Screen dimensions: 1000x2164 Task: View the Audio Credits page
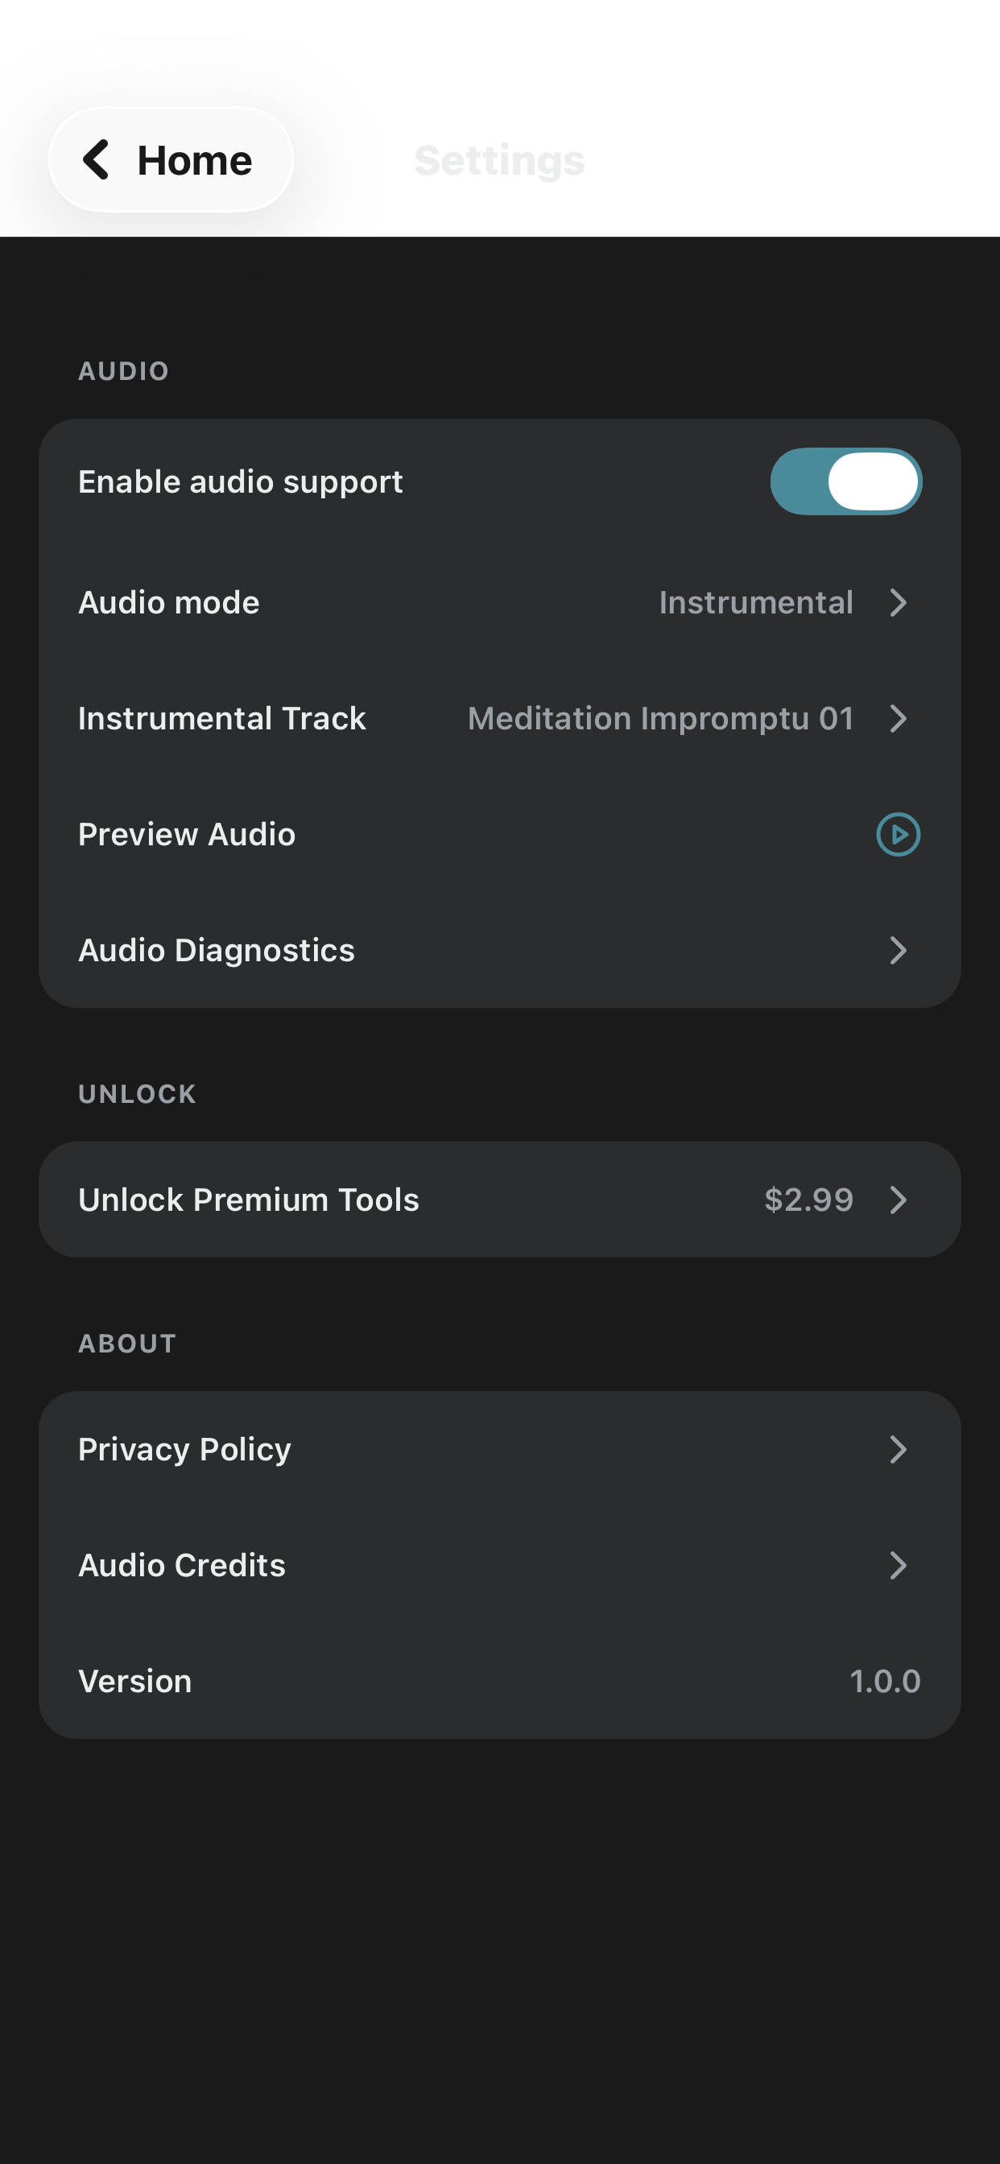tap(500, 1565)
